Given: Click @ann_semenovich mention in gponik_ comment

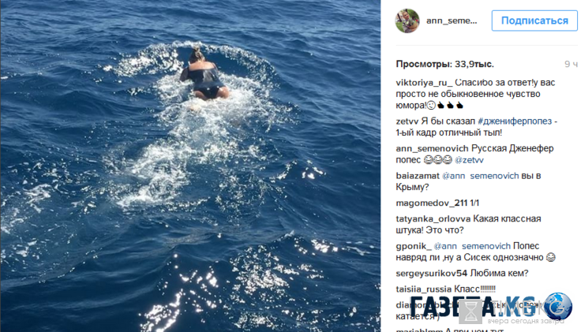Looking at the screenshot, I should 472,246.
